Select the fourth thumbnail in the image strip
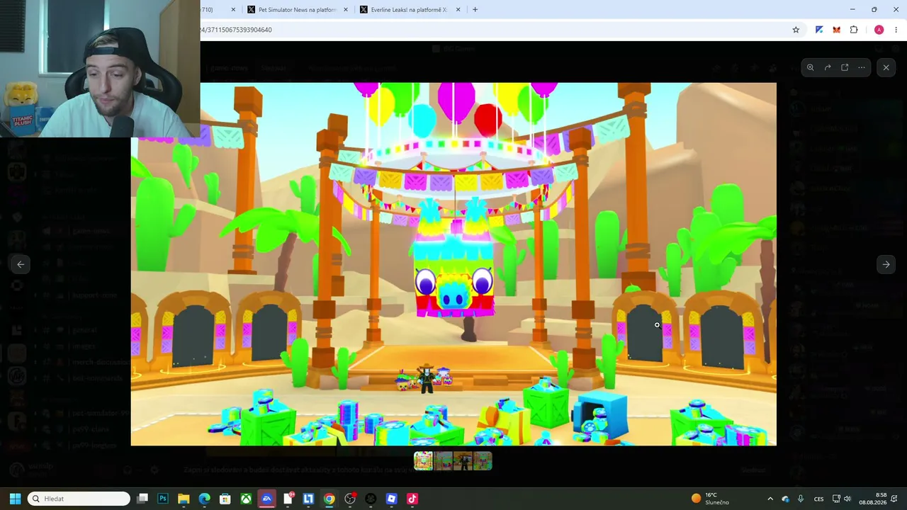This screenshot has width=907, height=510. (483, 461)
